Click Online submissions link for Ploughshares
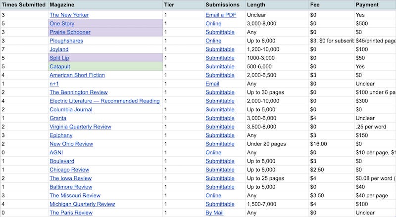 click(x=213, y=41)
